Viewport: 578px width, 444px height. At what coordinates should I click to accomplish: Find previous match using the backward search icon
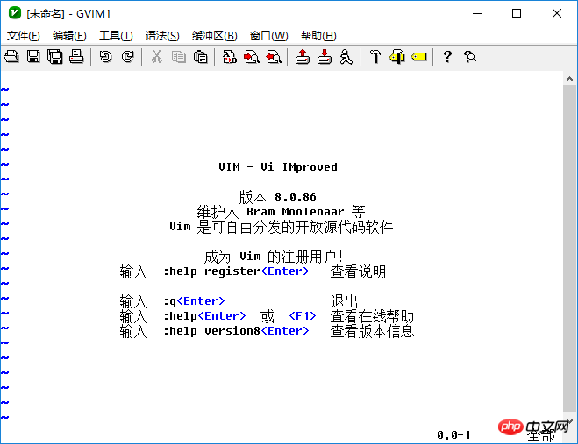tap(274, 57)
